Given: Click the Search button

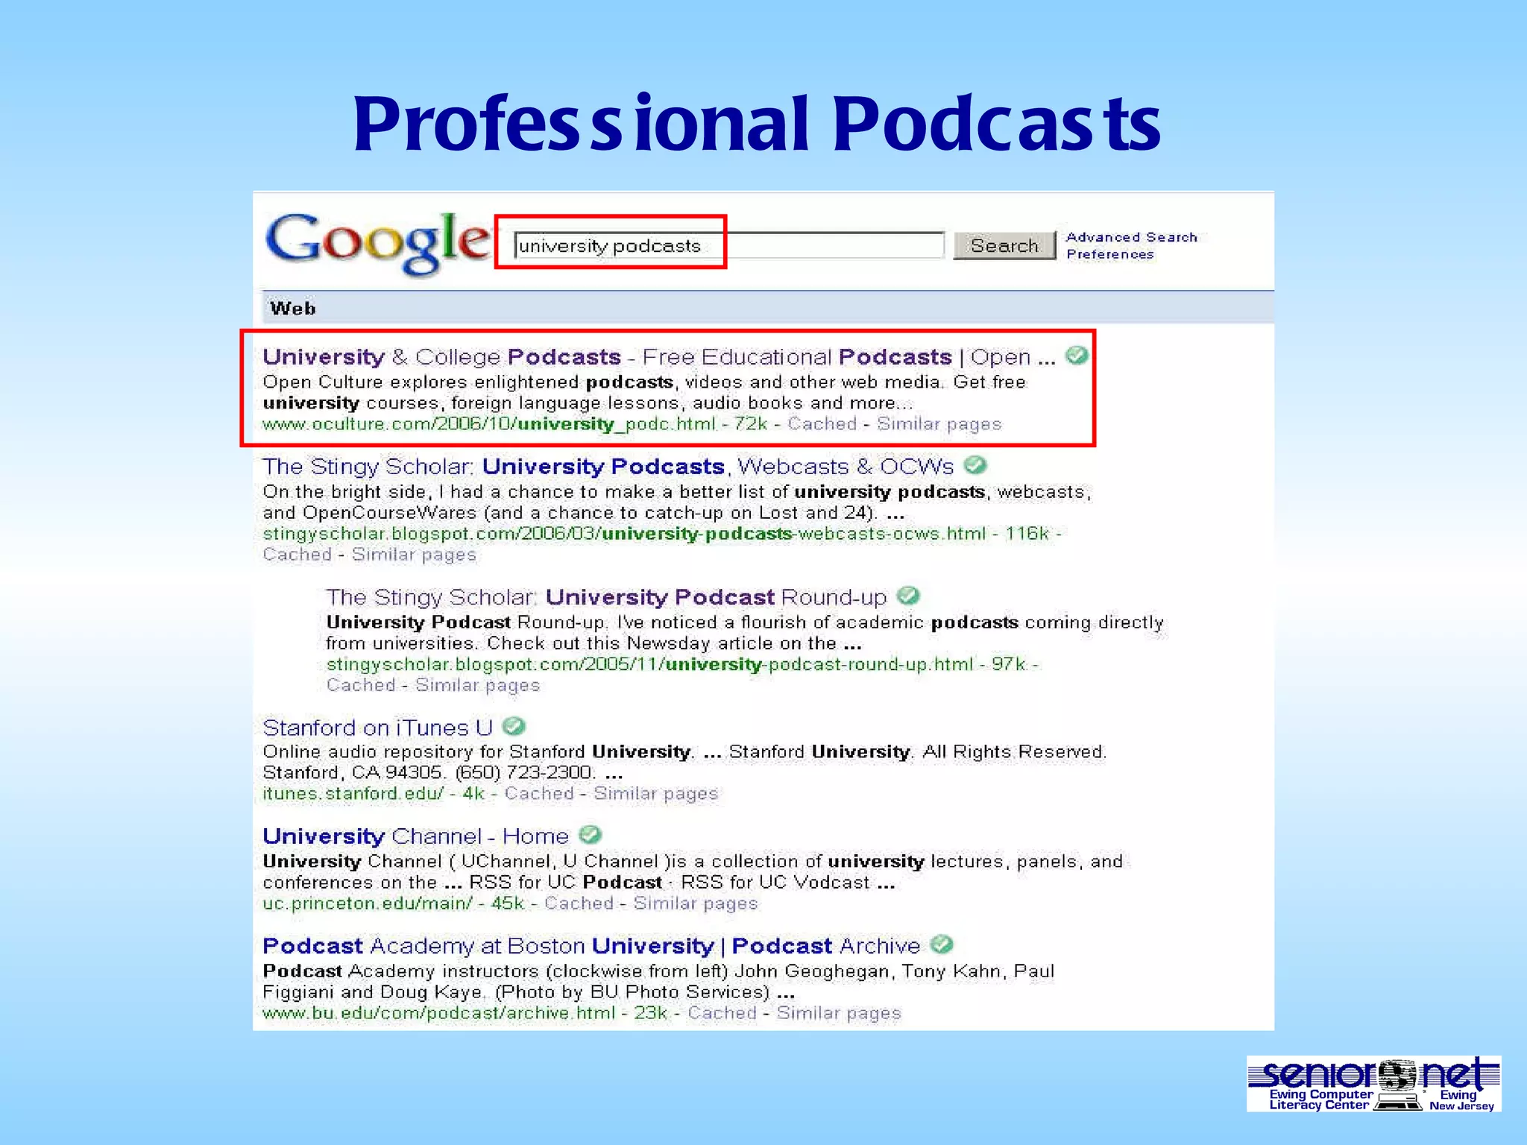Looking at the screenshot, I should point(1004,245).
